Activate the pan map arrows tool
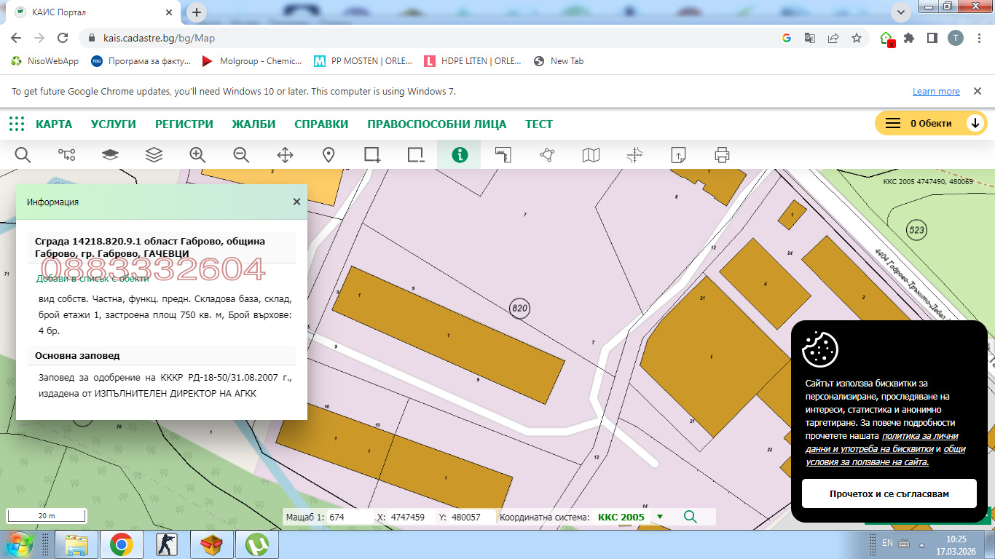The image size is (995, 559). [285, 154]
